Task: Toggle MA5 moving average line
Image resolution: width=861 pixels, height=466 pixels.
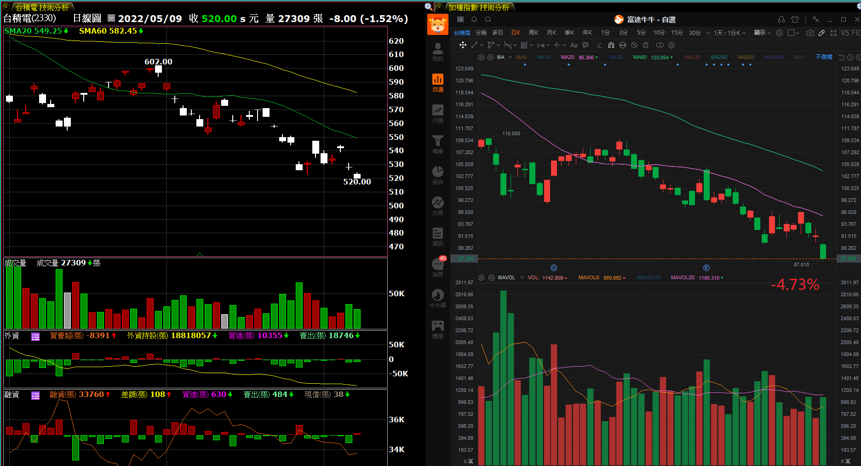Action: tap(522, 57)
